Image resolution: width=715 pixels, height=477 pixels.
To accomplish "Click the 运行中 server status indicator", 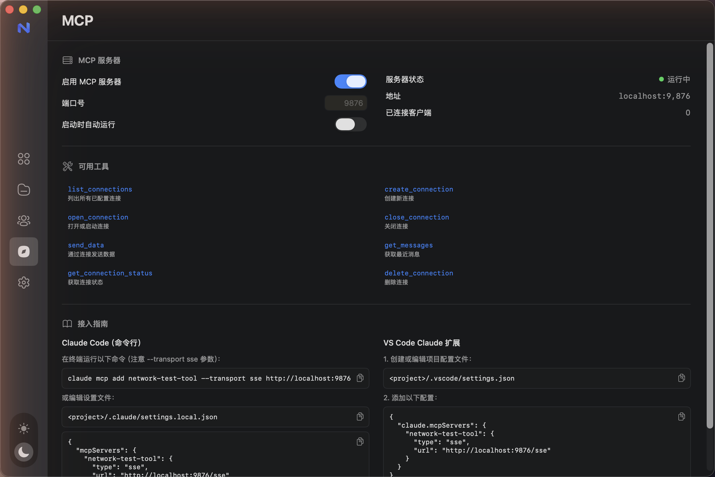I will click(x=675, y=79).
